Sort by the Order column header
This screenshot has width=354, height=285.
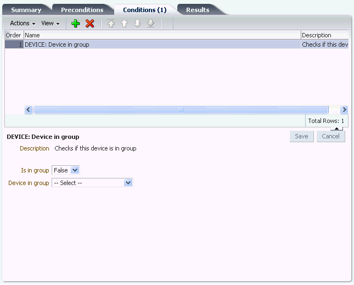click(14, 35)
